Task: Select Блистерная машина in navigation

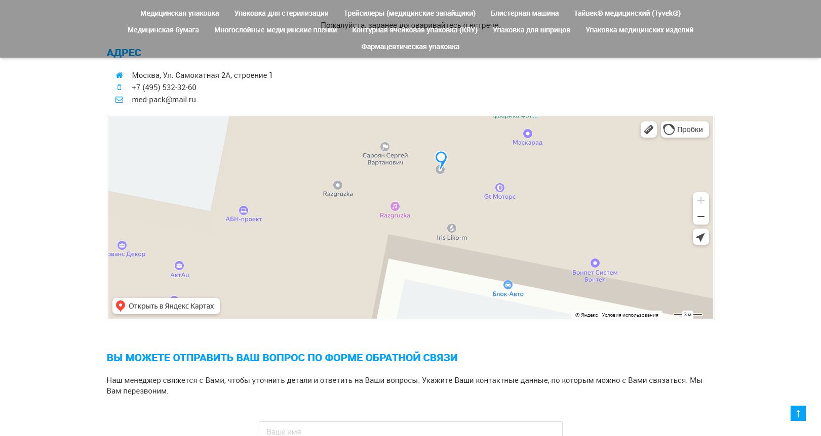Action: [x=525, y=13]
